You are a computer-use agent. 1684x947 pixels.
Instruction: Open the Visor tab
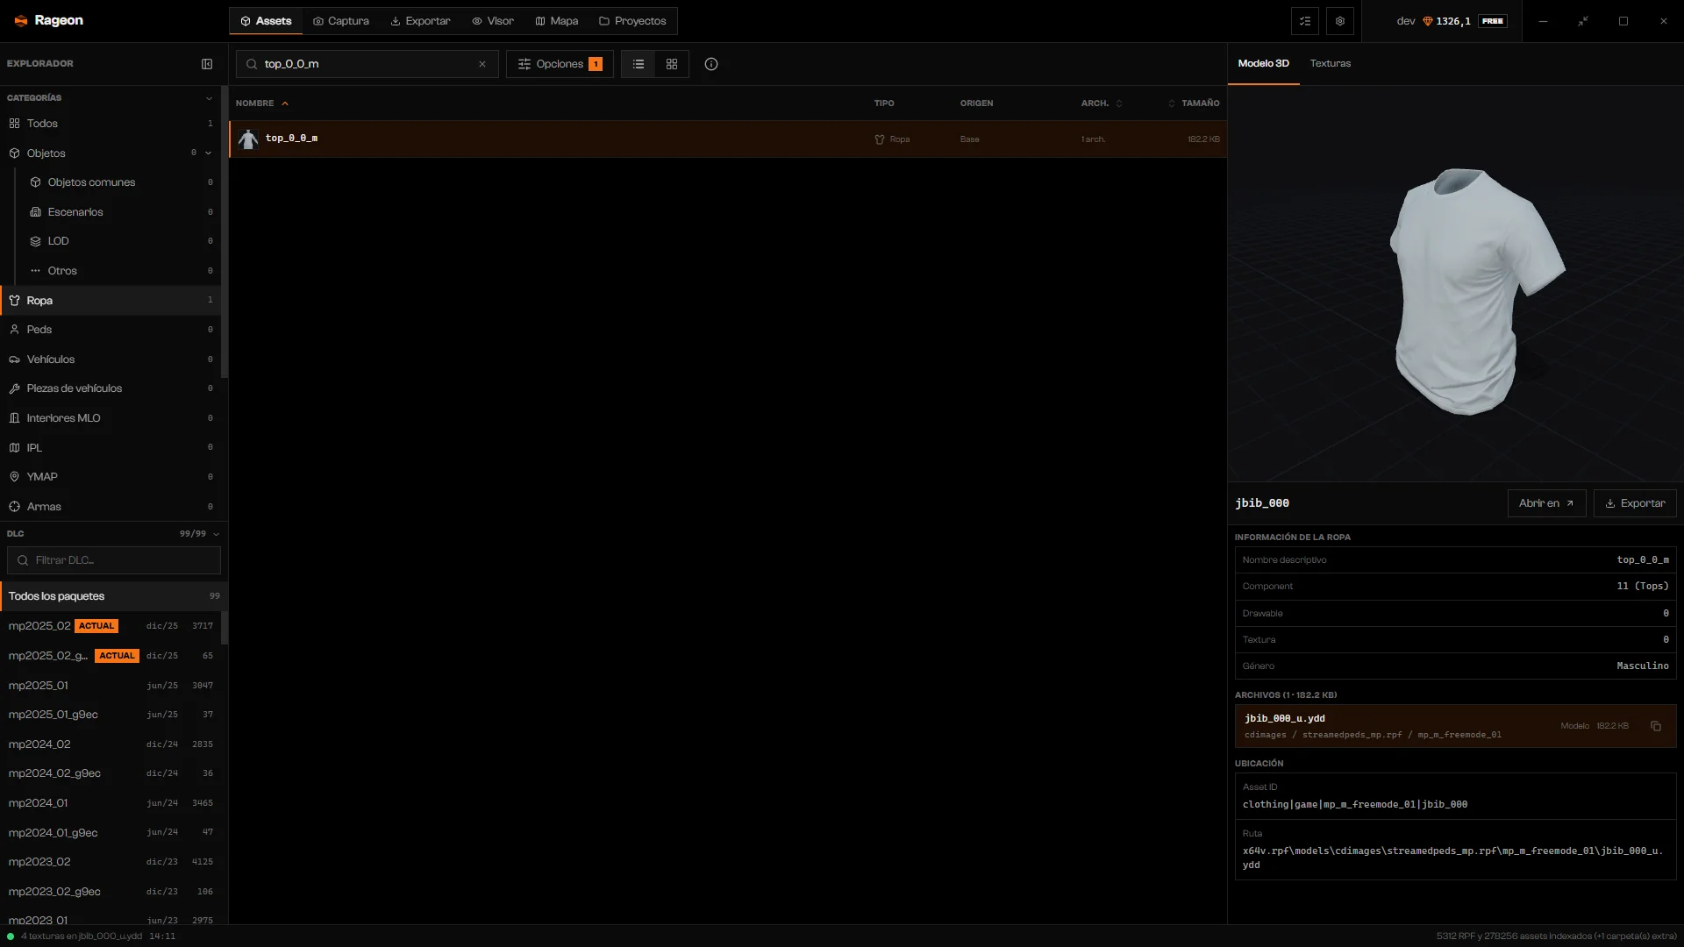point(493,21)
